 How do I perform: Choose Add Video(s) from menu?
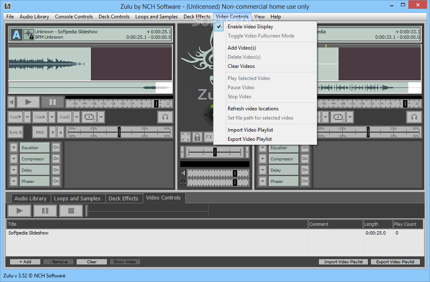click(x=265, y=48)
